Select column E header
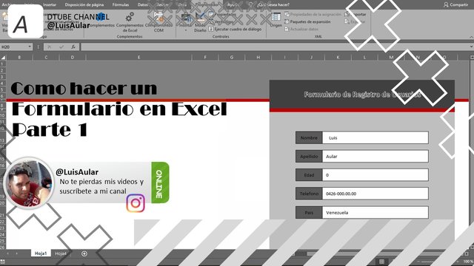 138,58
